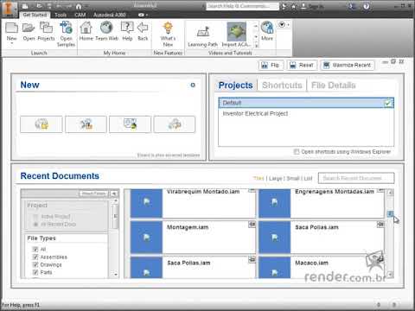Switch recent documents view to Large
The image size is (415, 311).
pyautogui.click(x=275, y=178)
